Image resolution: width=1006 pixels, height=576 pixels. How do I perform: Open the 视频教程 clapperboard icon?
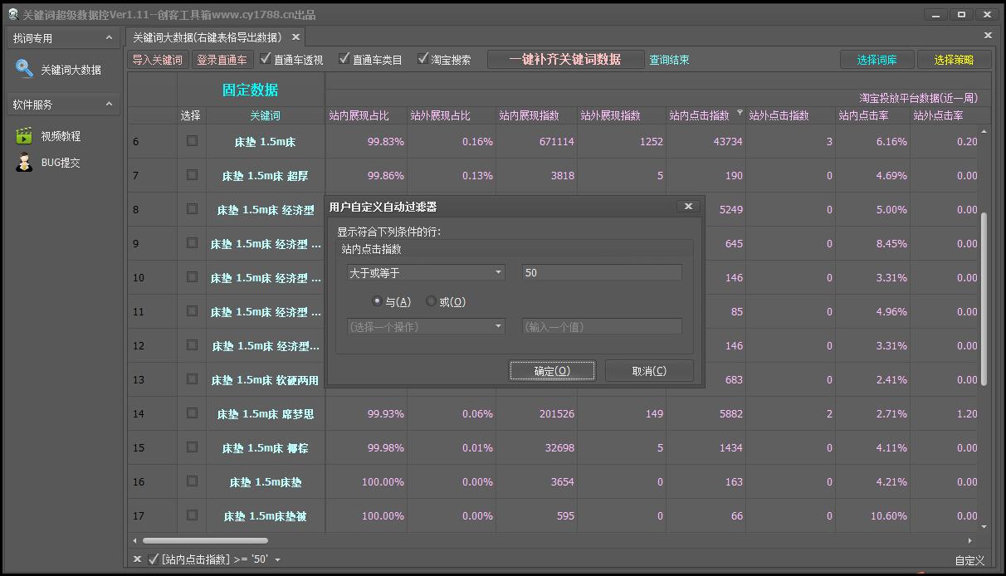click(x=24, y=135)
